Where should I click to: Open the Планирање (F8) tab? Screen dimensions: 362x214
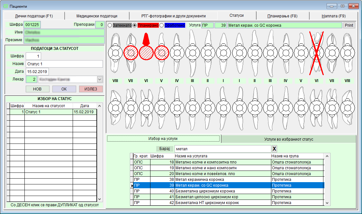(x=282, y=16)
